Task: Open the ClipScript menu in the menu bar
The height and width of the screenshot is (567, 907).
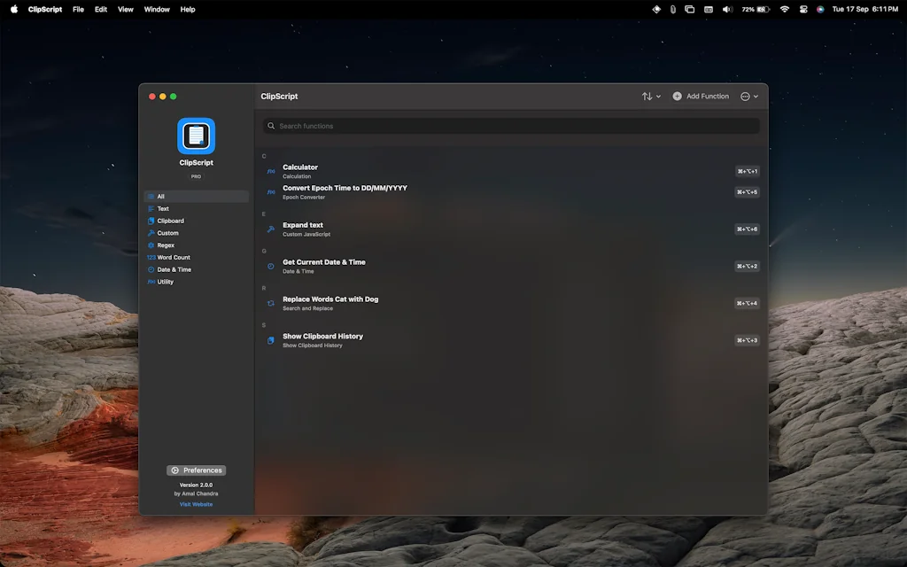Action: 44,9
